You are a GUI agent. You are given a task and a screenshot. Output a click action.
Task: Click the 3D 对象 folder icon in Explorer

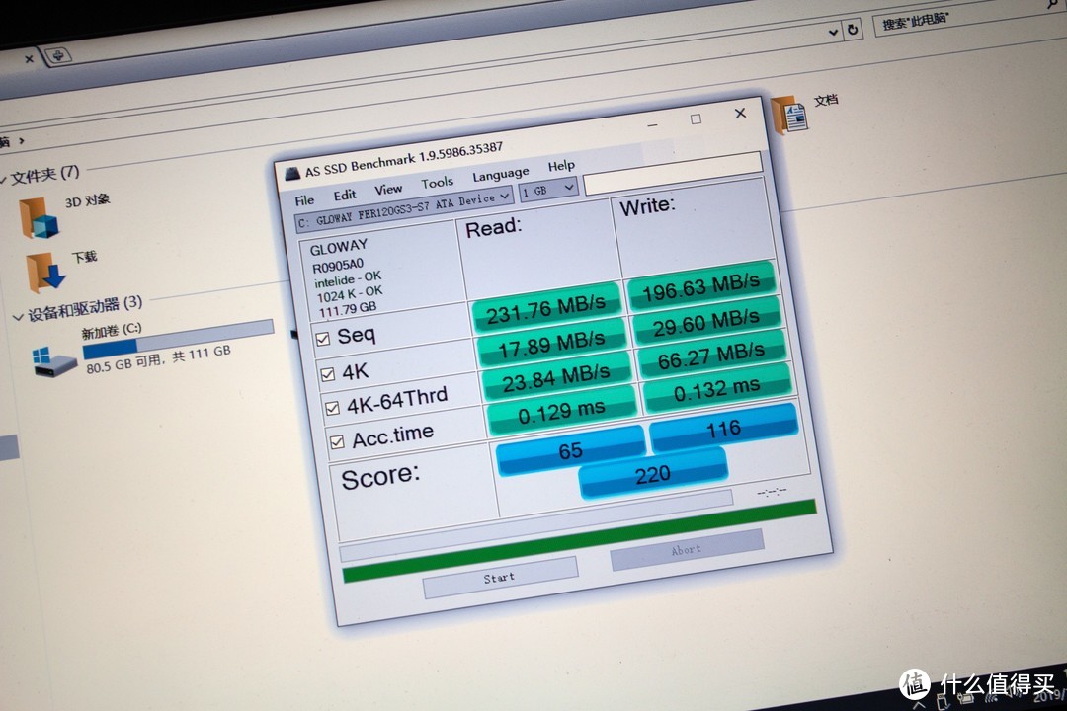[x=40, y=217]
